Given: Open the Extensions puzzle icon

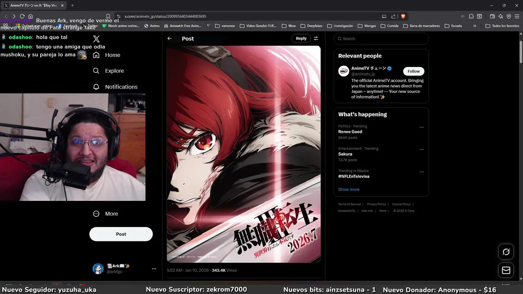Looking at the screenshot, I should point(471,16).
